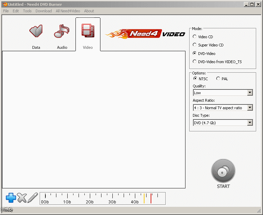263x215 pixels.
Task: Click the pencil Edit icon
Action: point(33,198)
